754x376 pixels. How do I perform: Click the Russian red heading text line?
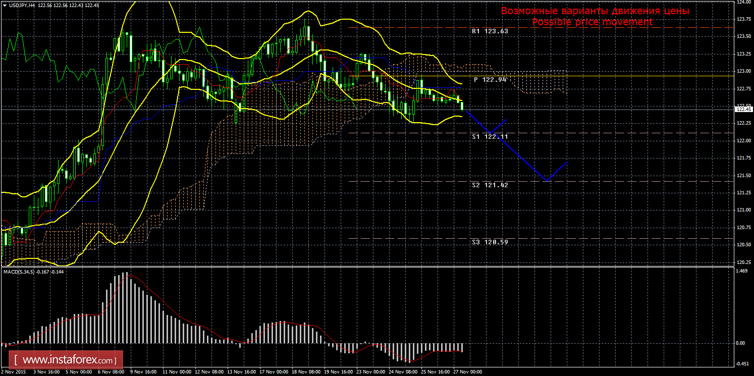tap(595, 11)
